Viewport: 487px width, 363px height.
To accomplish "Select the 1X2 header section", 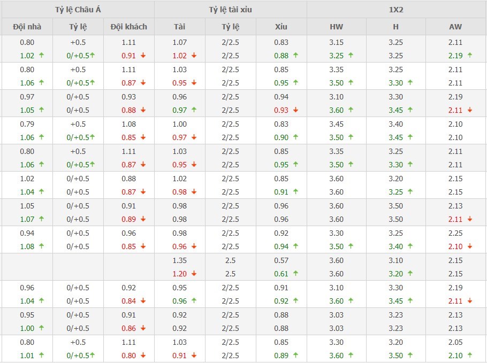I will click(396, 10).
